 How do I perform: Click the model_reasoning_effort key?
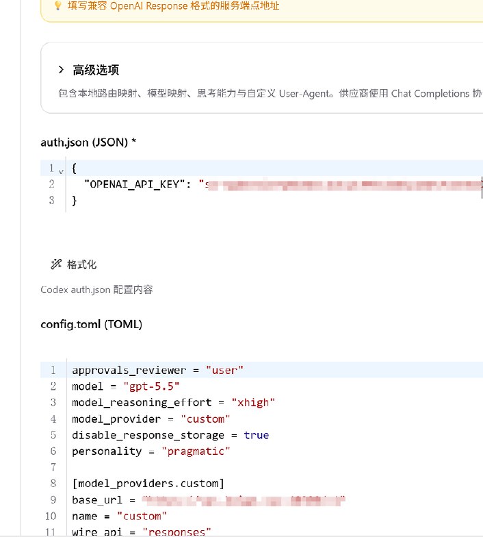(x=142, y=402)
